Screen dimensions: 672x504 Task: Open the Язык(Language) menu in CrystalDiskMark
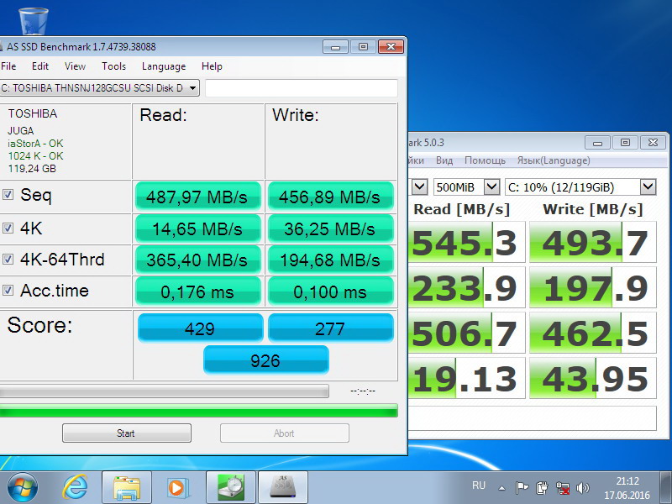click(554, 160)
